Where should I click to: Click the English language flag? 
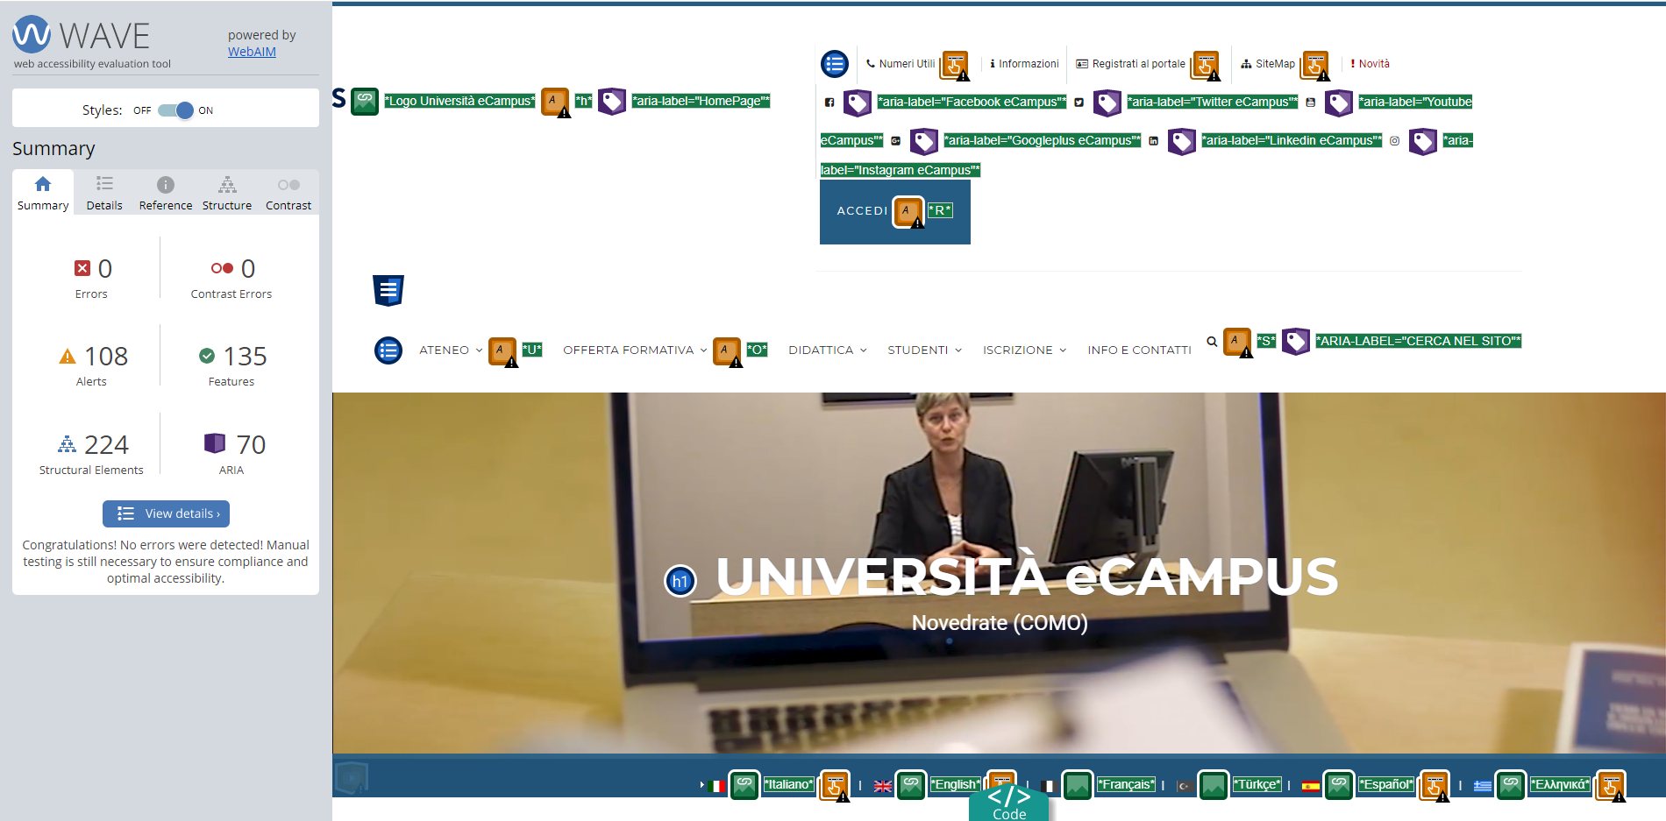pyautogui.click(x=883, y=786)
